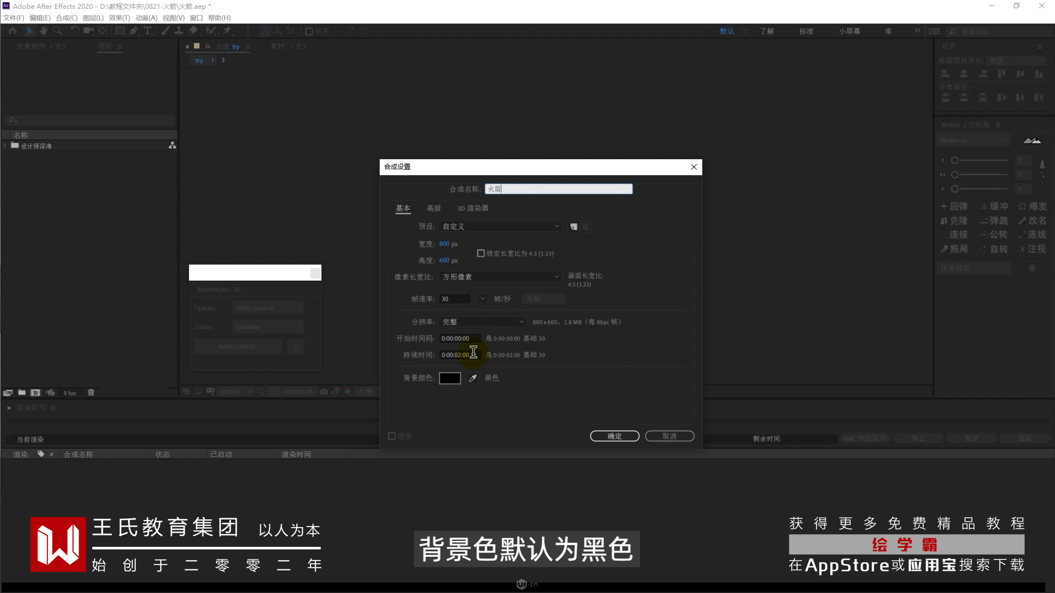Click the black 背景颜色 swatch
Viewport: 1055px width, 593px height.
coord(449,378)
